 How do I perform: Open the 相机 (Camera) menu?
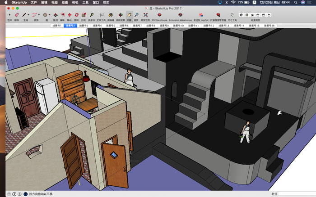coord(75,2)
